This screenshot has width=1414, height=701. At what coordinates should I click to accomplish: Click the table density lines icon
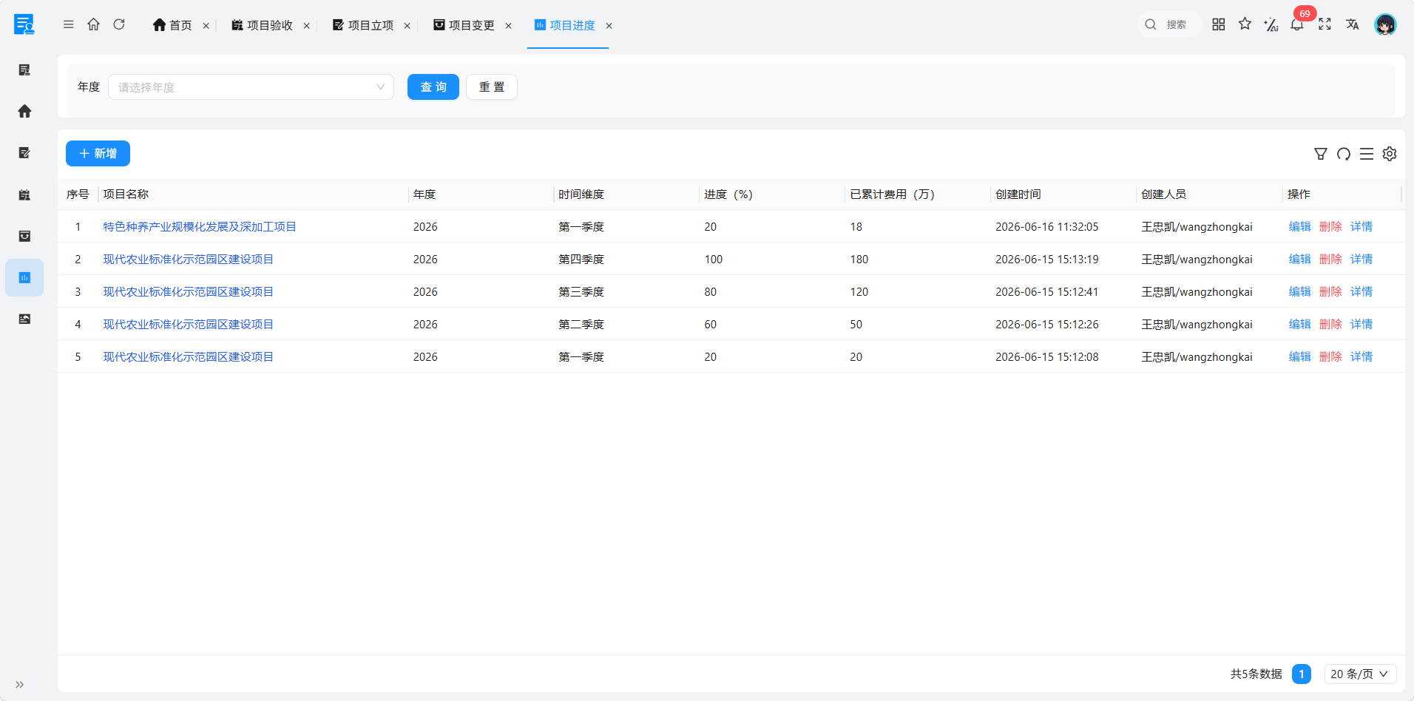point(1367,154)
